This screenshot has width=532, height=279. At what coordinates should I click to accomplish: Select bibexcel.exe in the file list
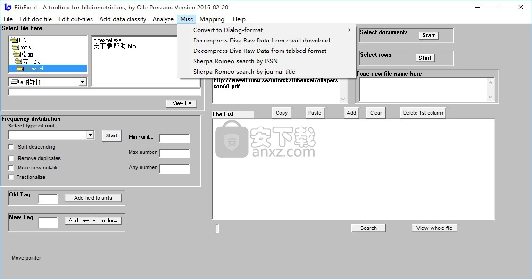[x=107, y=40]
